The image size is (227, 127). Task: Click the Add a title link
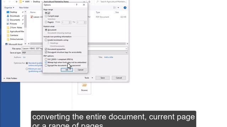pyautogui.click(x=109, y=57)
